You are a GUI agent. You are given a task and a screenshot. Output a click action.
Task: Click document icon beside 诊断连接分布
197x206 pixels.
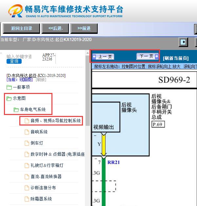tap(27, 188)
